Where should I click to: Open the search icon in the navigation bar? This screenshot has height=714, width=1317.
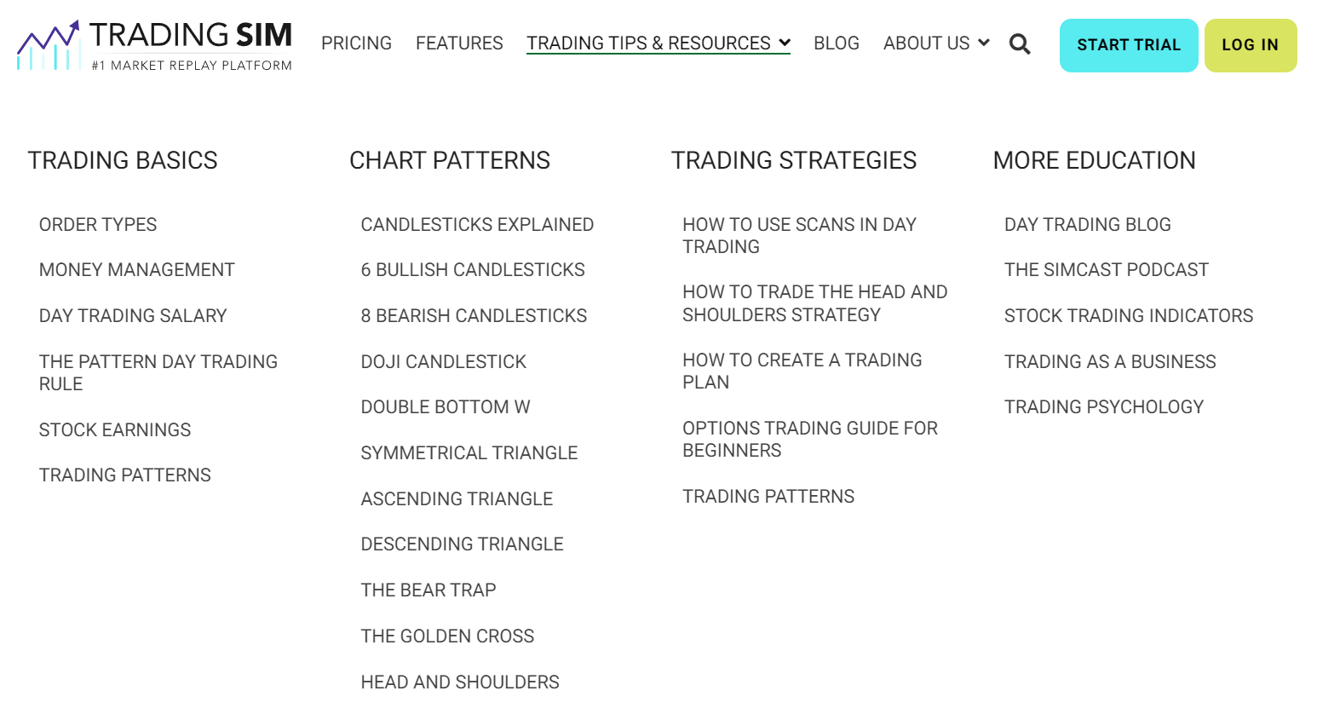[1019, 43]
